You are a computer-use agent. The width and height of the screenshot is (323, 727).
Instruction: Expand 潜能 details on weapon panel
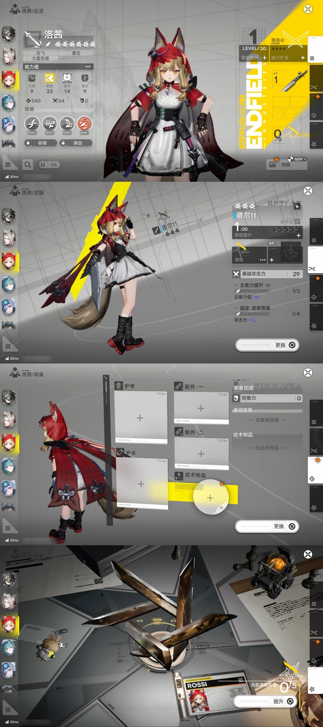(x=263, y=260)
